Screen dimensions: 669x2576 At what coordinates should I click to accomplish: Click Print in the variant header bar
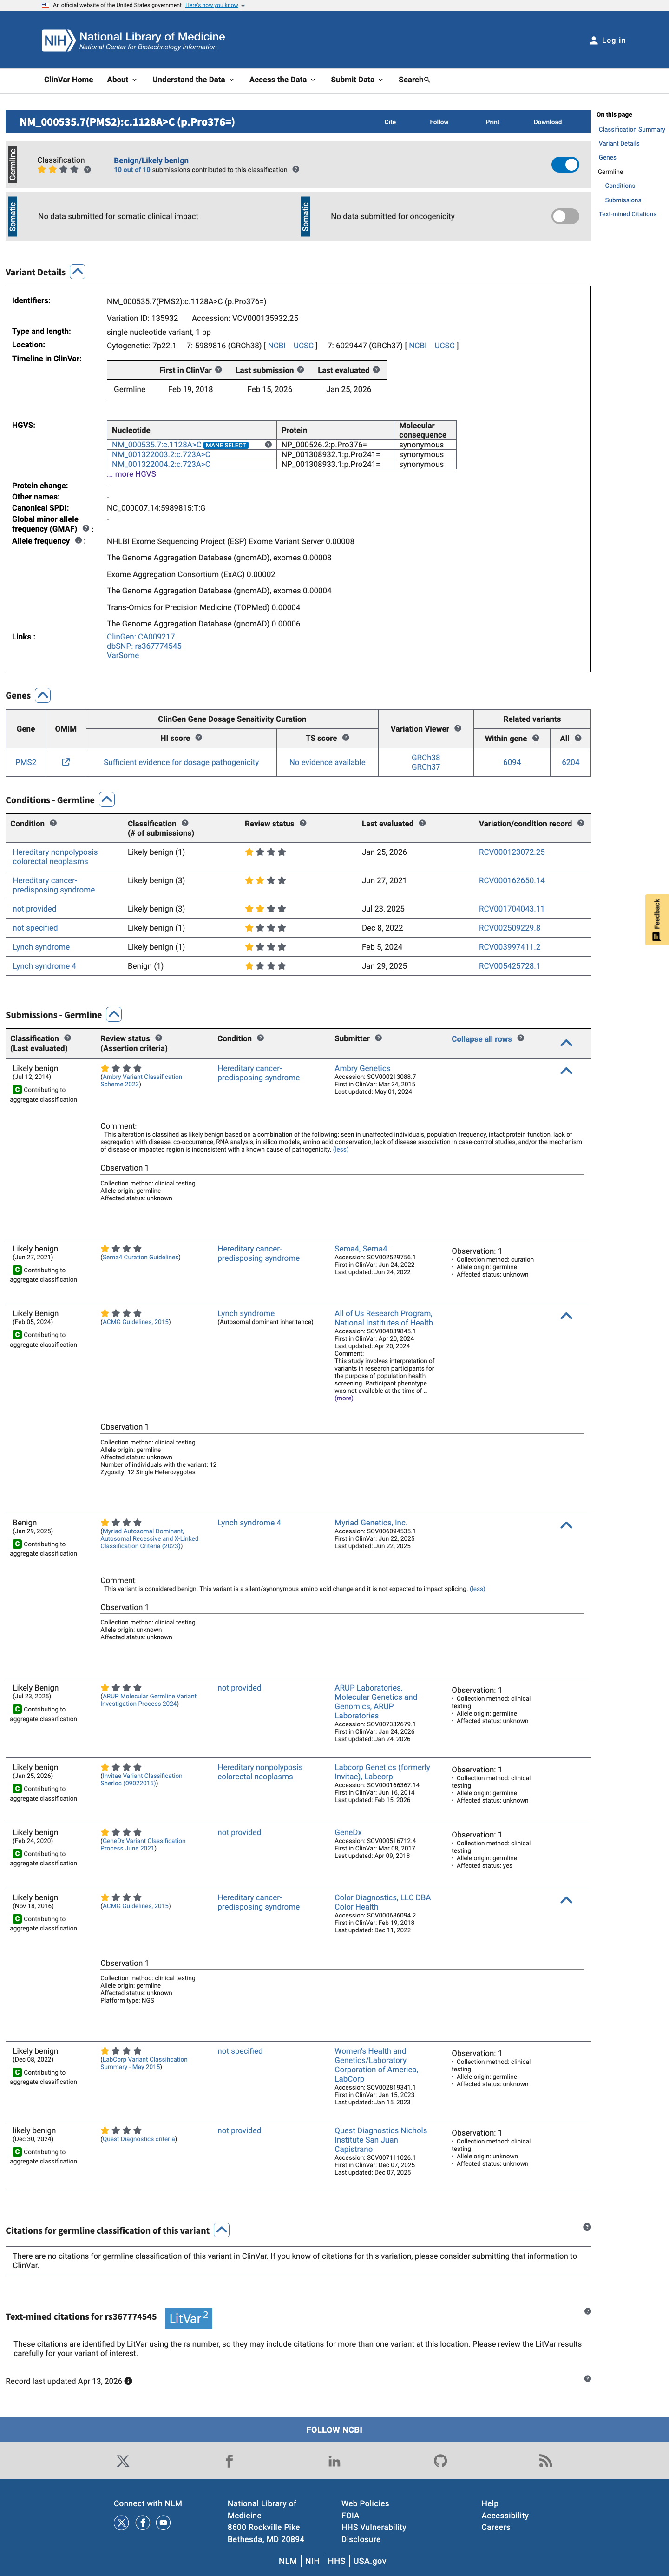pyautogui.click(x=492, y=122)
